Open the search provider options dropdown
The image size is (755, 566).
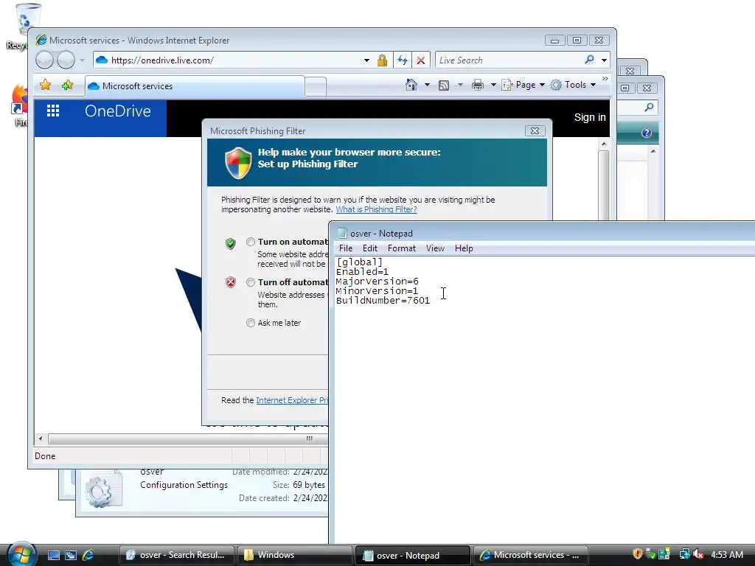[604, 60]
